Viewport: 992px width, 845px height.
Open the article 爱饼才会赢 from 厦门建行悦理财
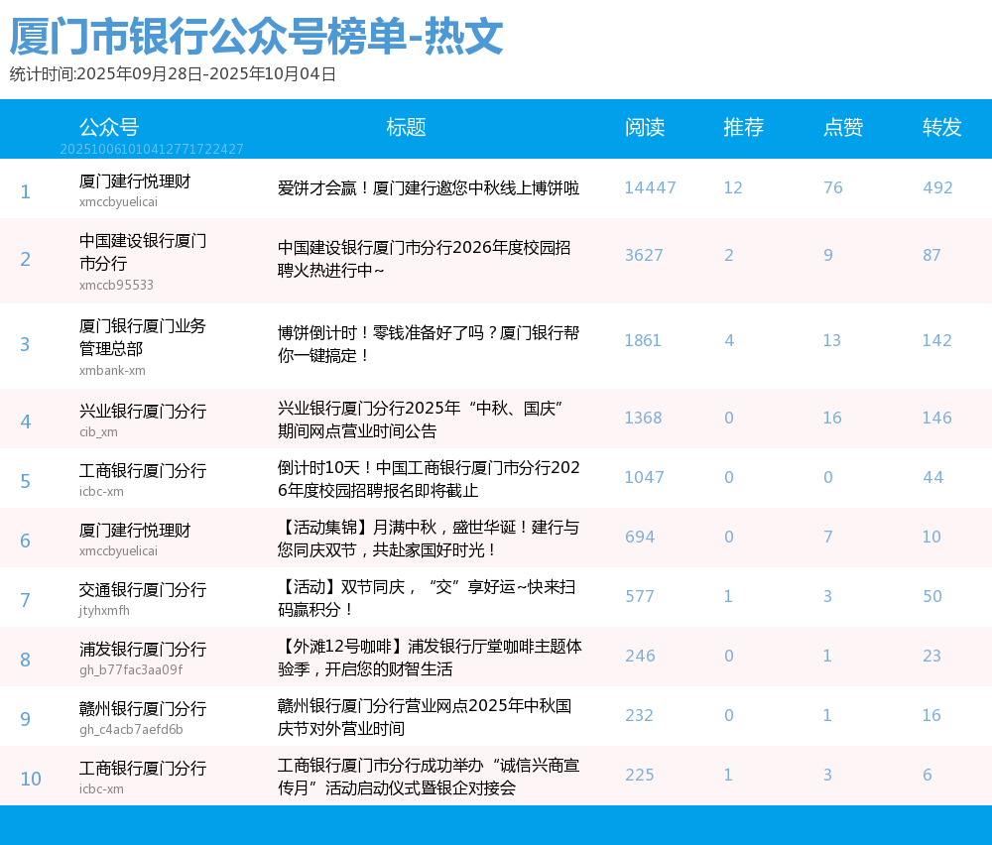[x=429, y=188]
